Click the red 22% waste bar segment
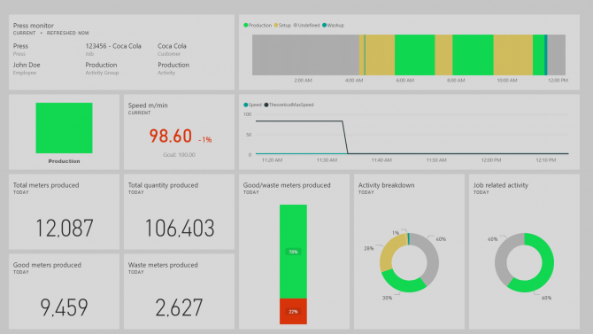593x334 pixels. click(293, 311)
